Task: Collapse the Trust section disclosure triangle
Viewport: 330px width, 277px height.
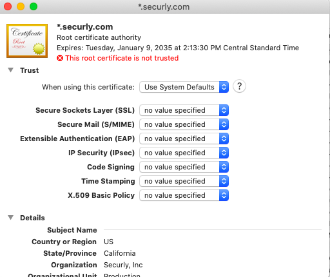Action: coord(10,70)
